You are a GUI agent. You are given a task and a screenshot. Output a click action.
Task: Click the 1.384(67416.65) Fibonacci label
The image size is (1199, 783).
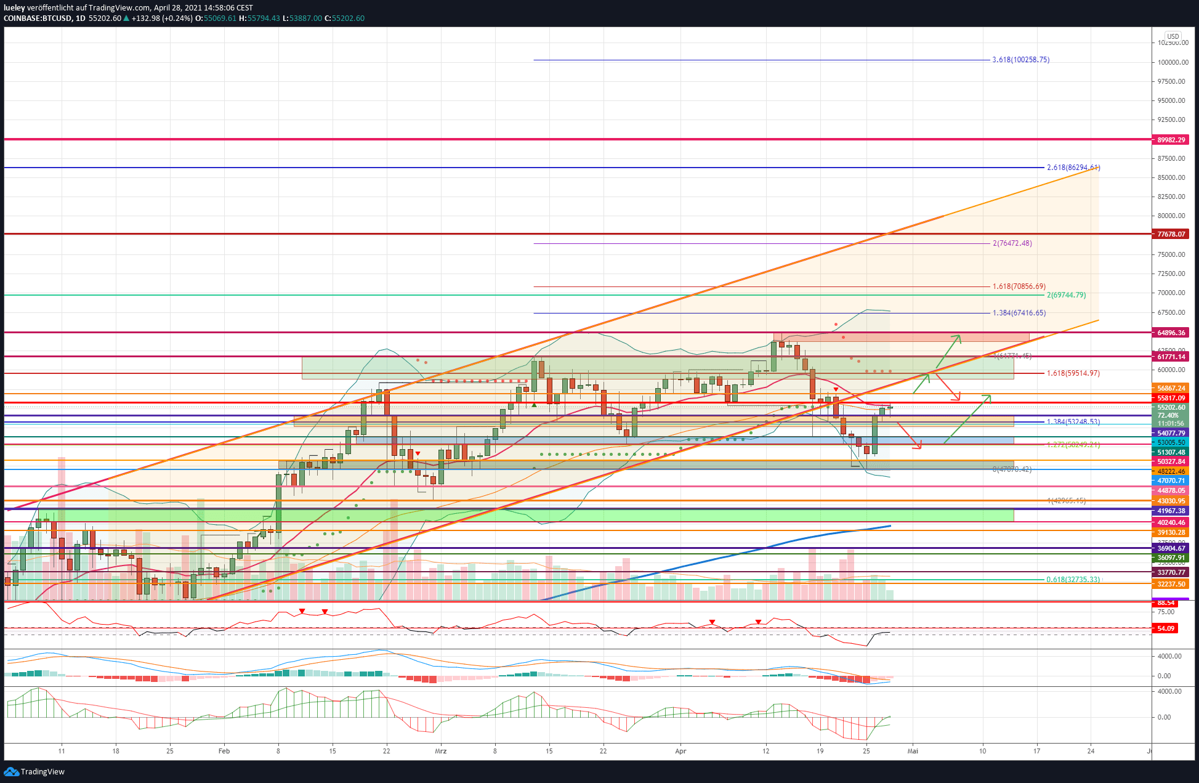click(x=1019, y=313)
